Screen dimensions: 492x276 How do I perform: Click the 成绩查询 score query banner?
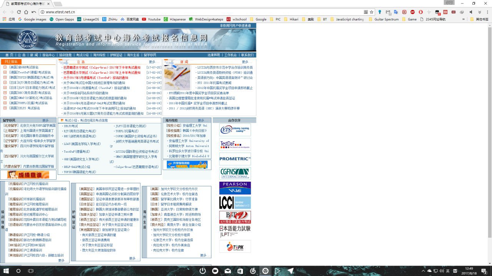28,175
